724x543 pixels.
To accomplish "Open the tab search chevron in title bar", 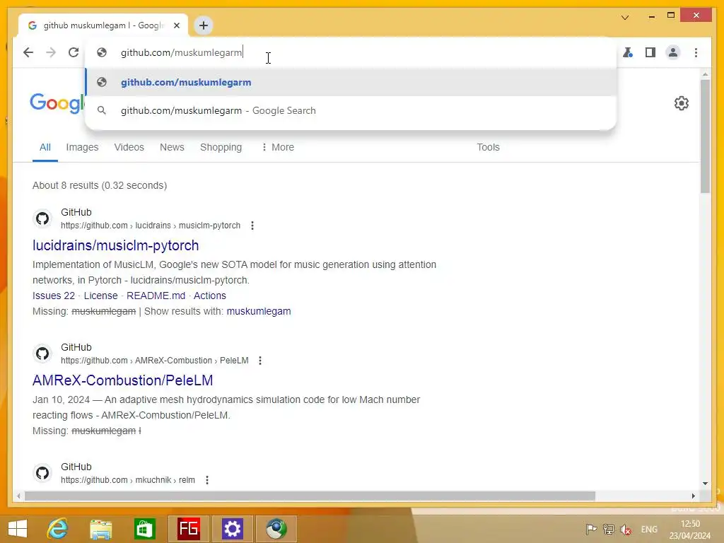I will click(x=625, y=18).
